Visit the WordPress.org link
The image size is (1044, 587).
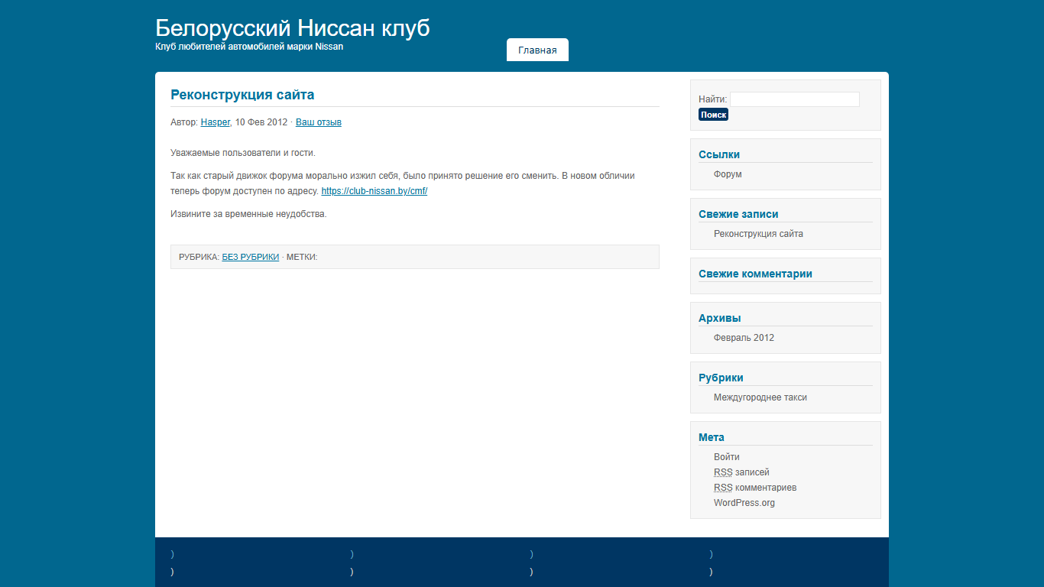point(744,503)
